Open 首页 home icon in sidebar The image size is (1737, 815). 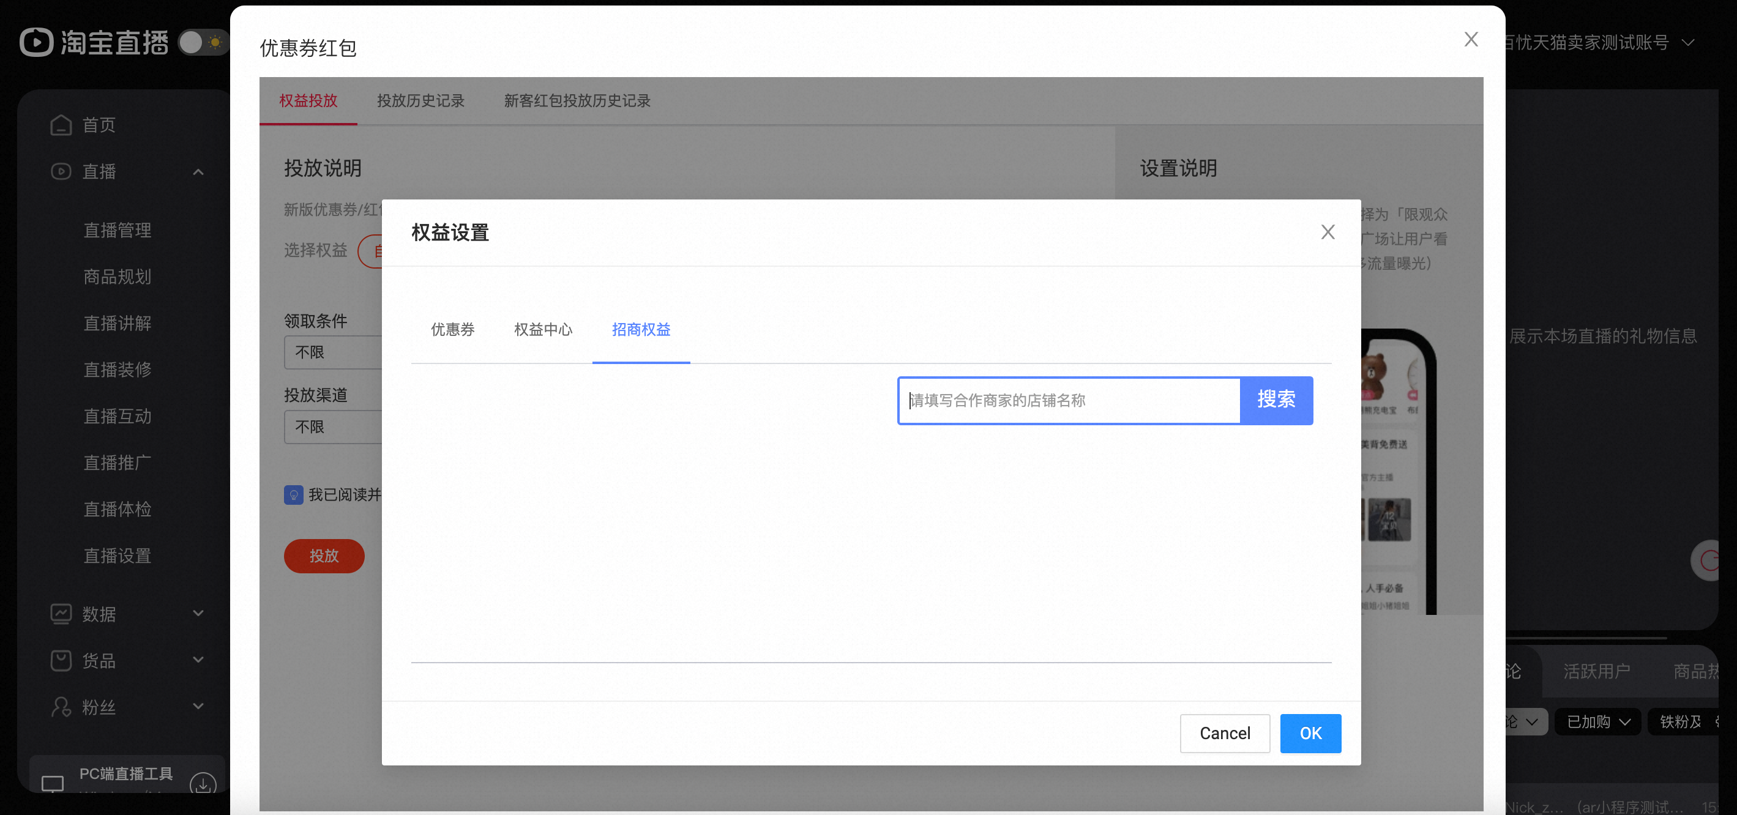[61, 125]
